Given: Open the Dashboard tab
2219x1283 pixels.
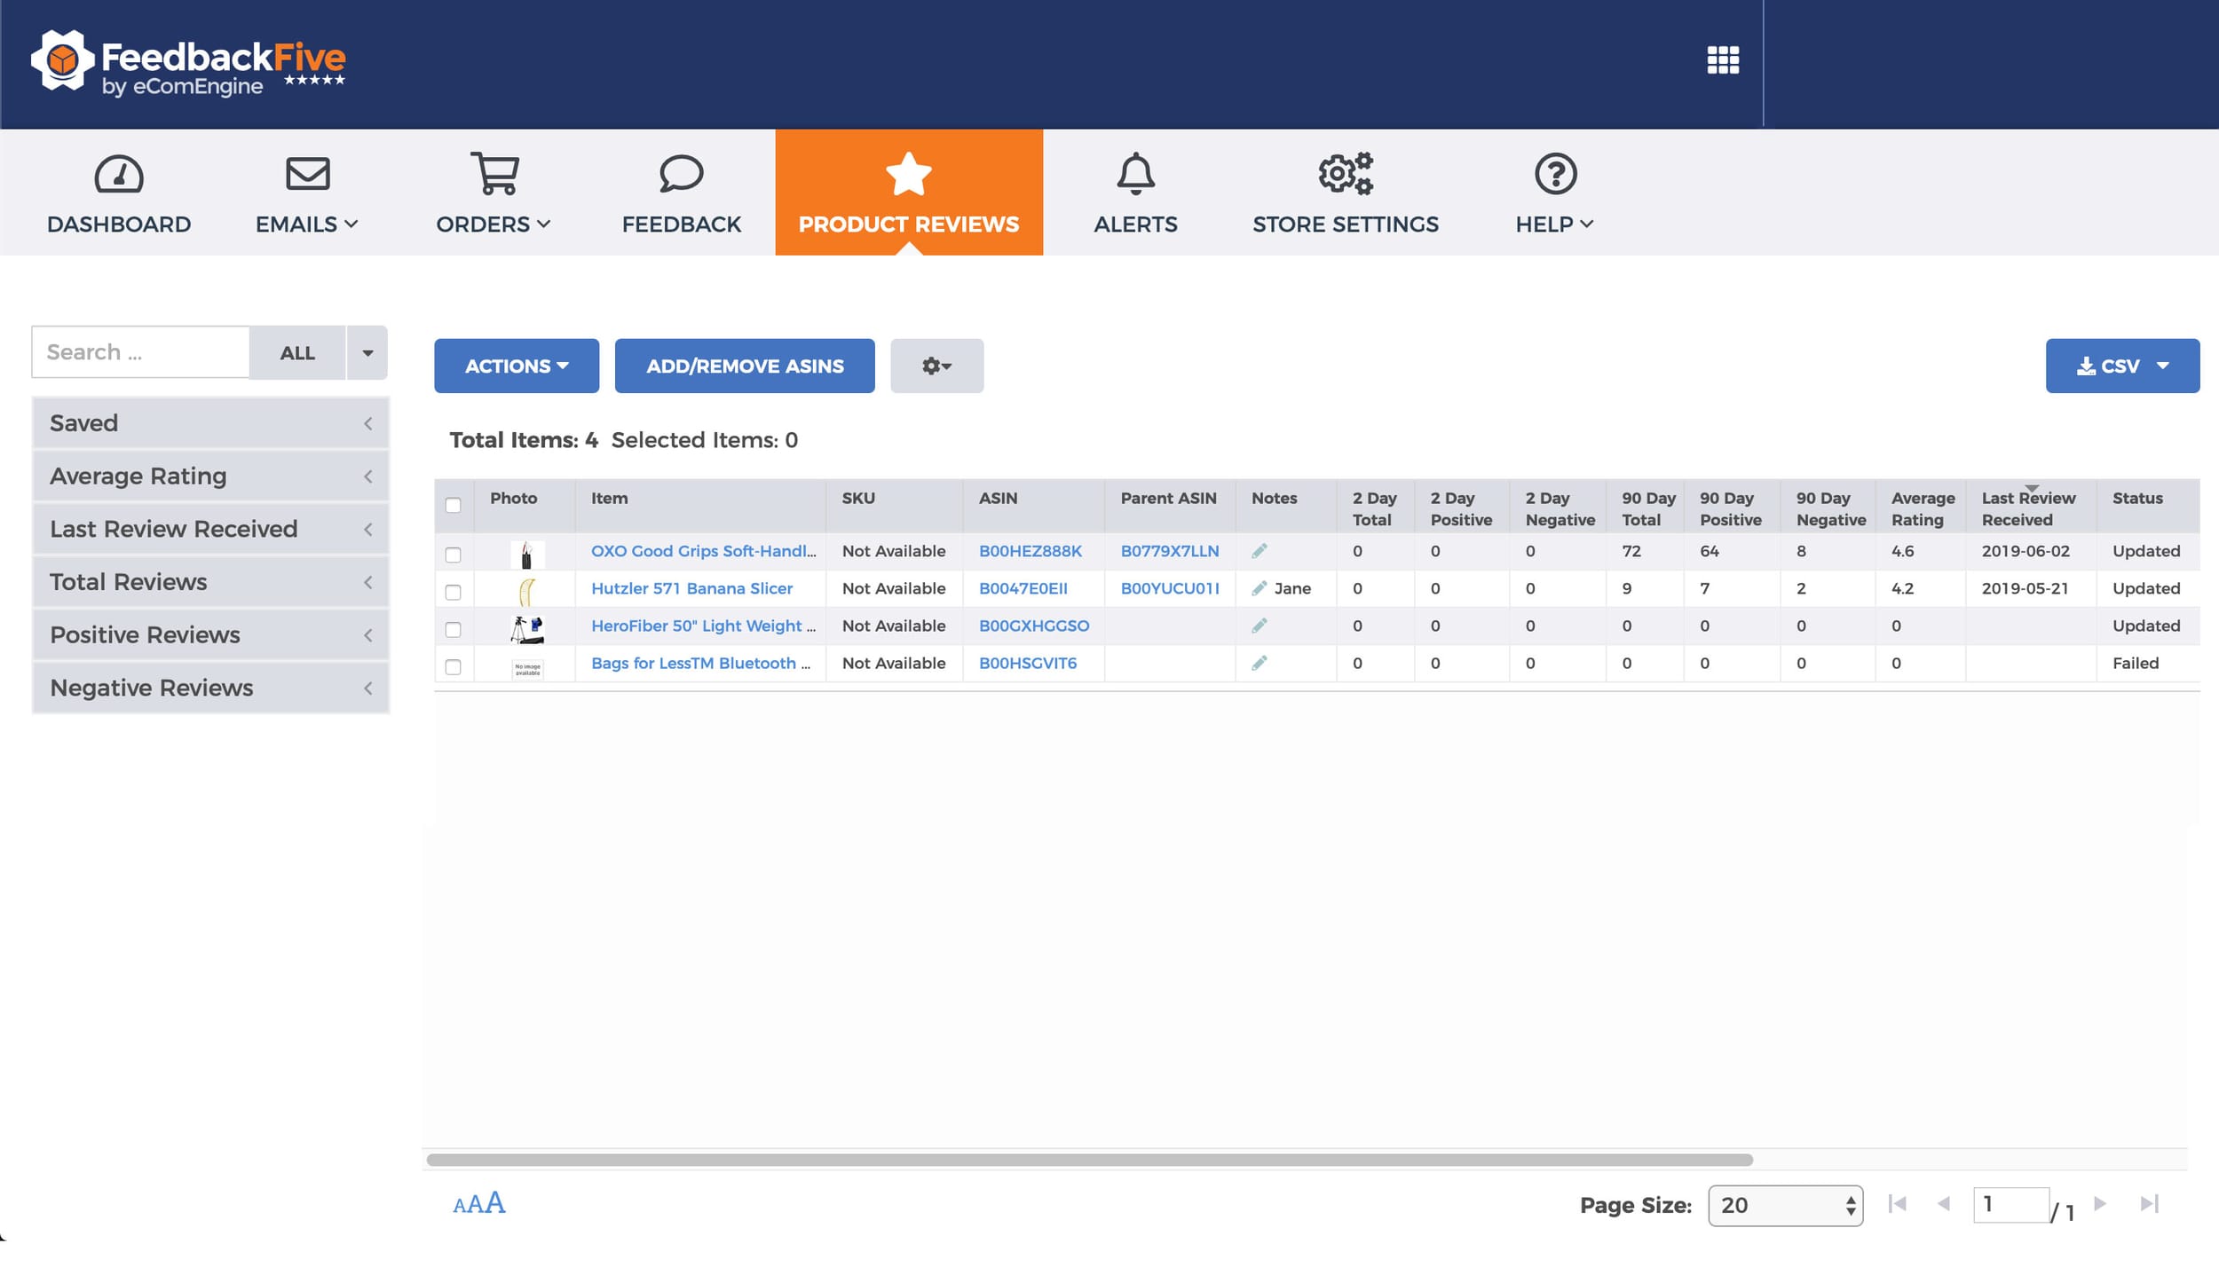Looking at the screenshot, I should point(119,193).
